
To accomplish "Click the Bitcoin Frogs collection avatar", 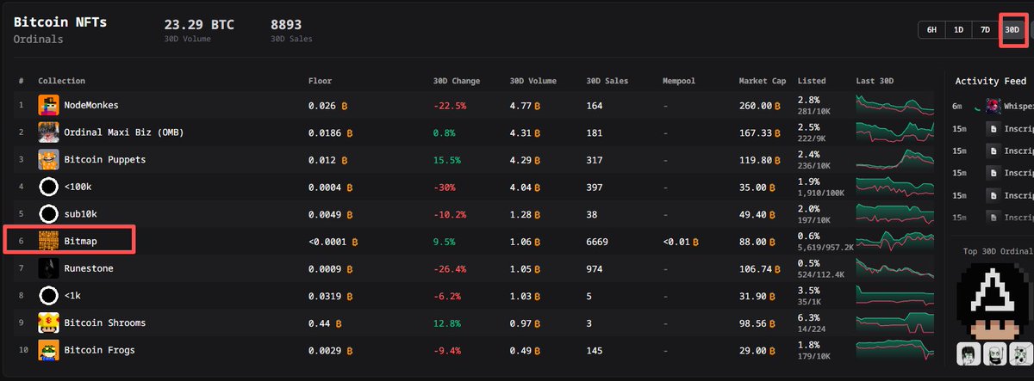I will coord(48,350).
